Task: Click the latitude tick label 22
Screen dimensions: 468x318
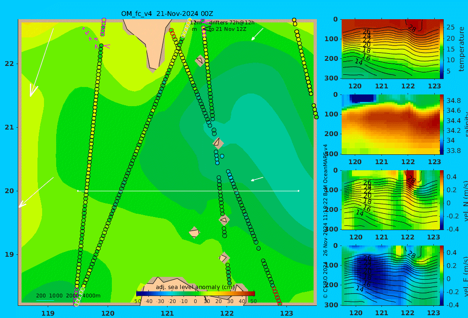Action: tap(9, 64)
